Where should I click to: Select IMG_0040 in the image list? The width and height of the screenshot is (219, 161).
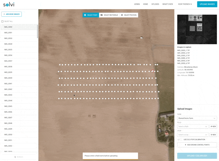(x=19, y=78)
